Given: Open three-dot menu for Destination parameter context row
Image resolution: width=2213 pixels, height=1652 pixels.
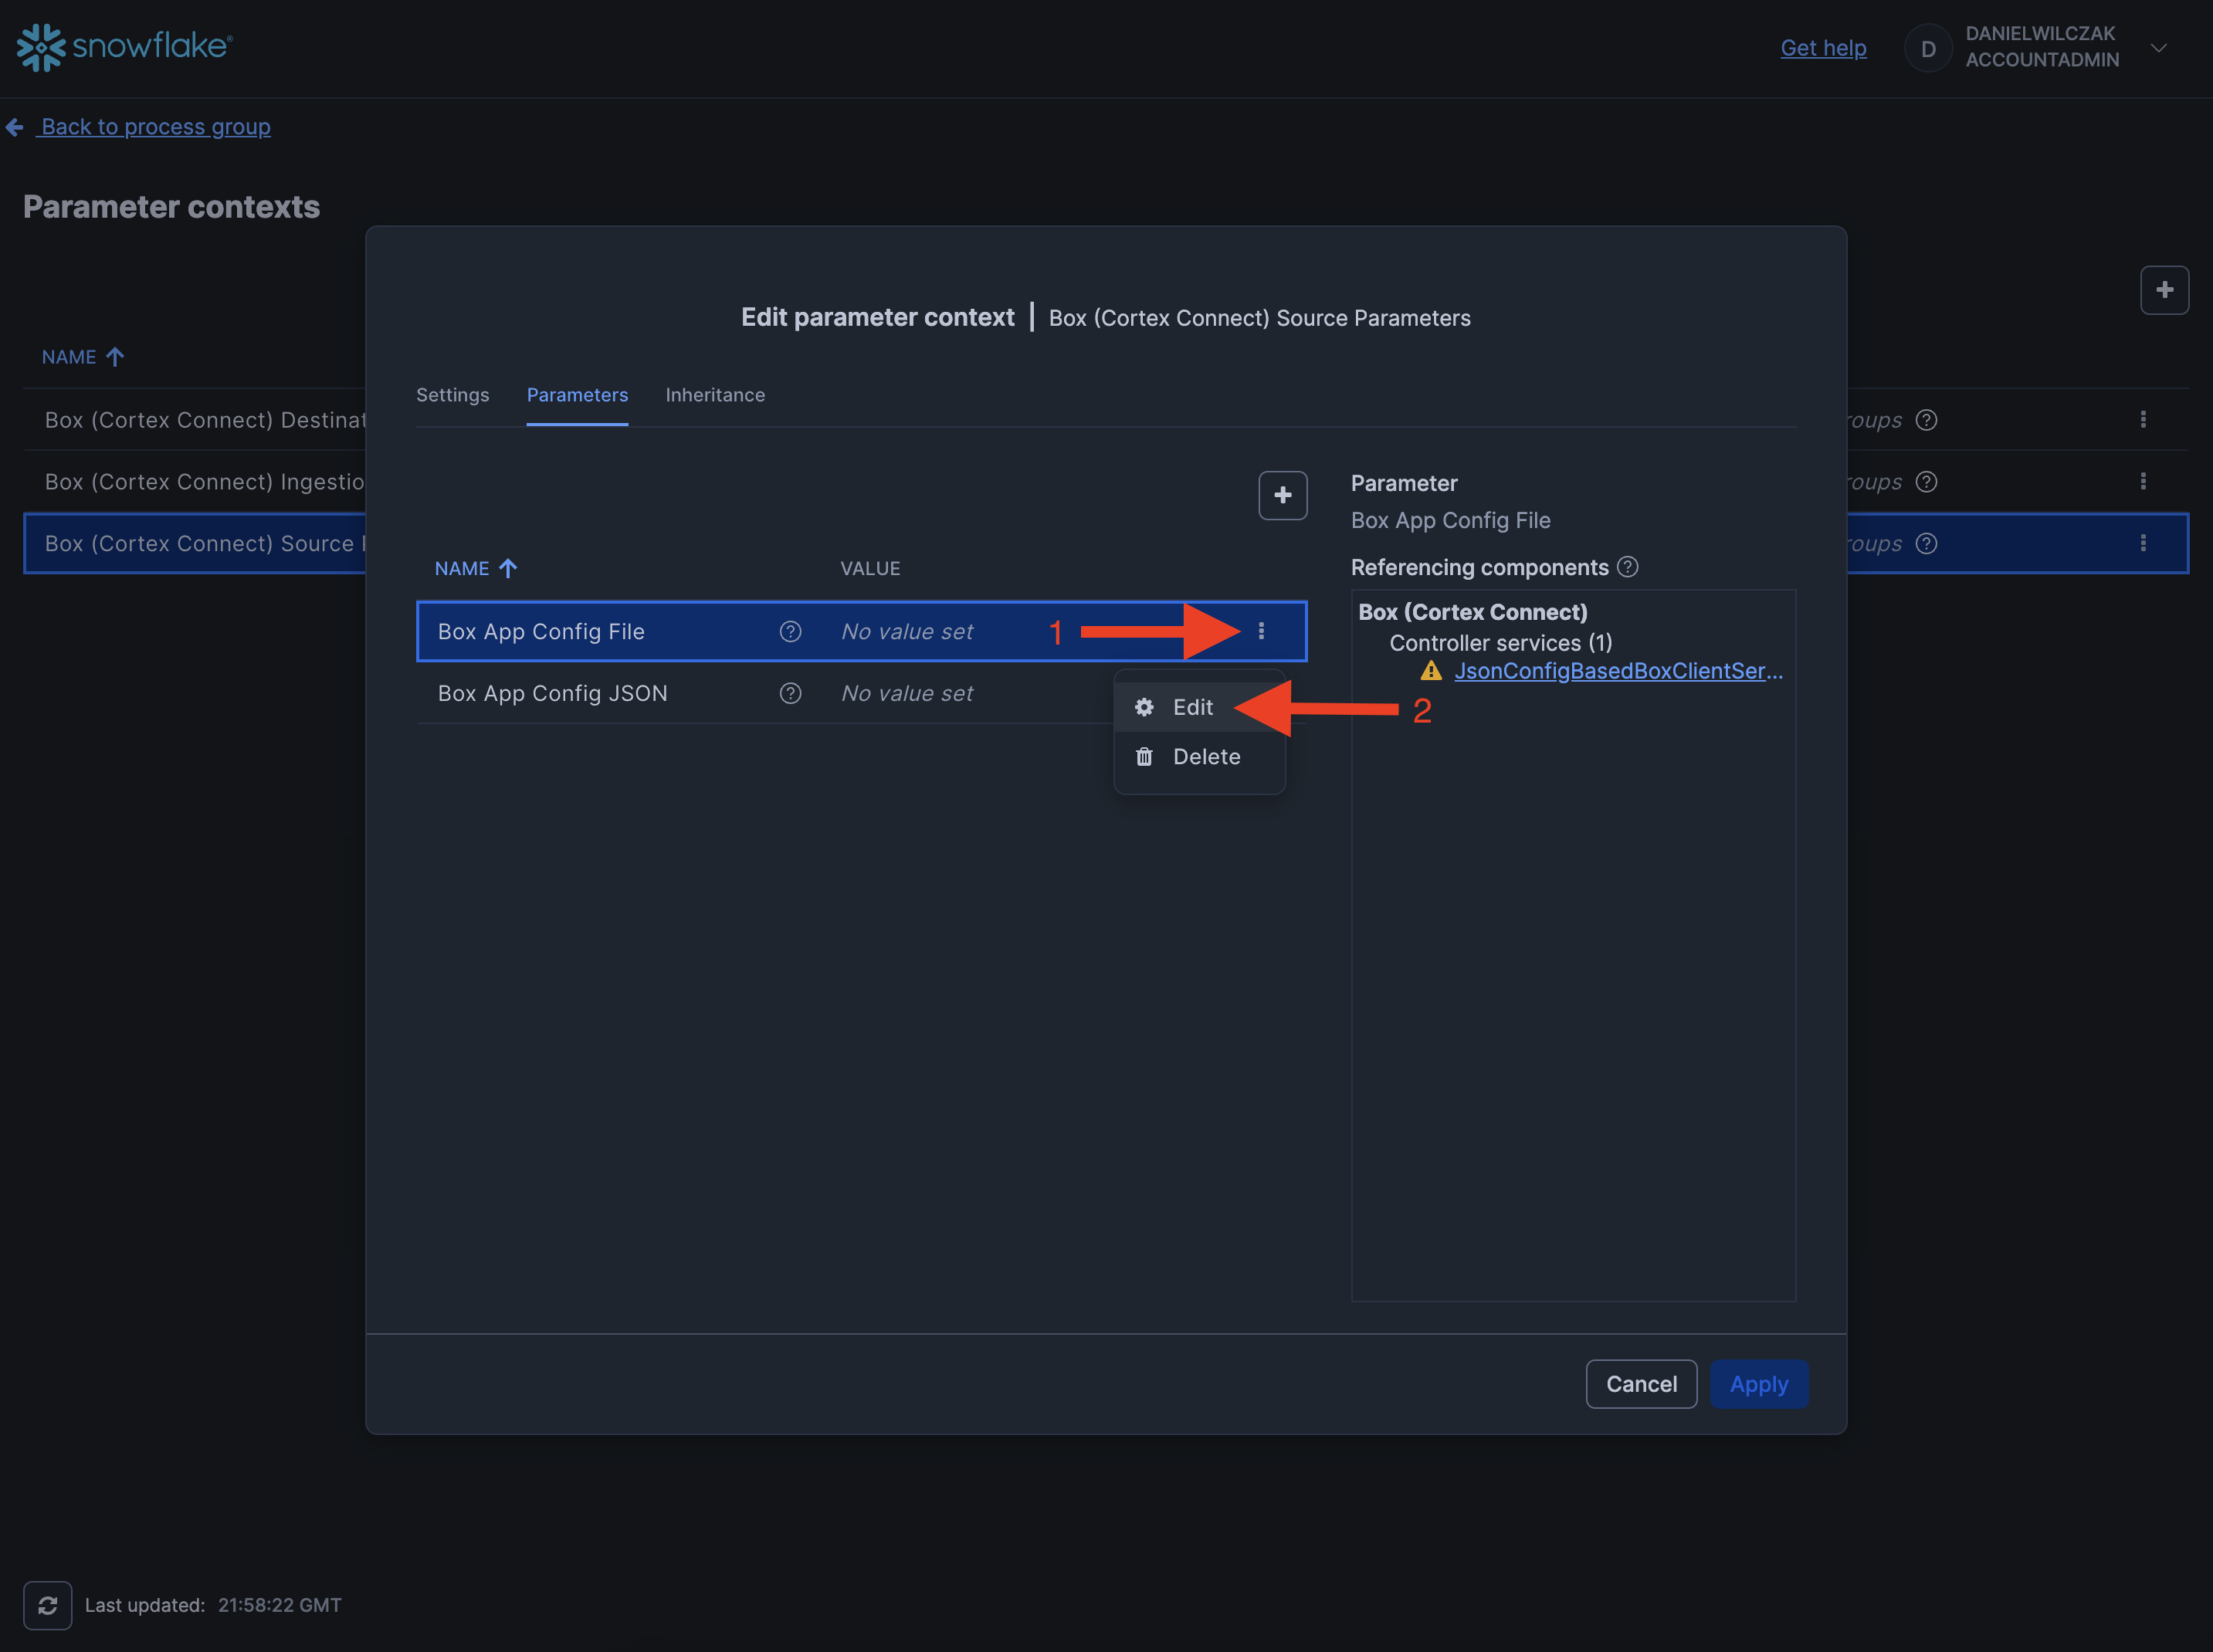Looking at the screenshot, I should [x=2142, y=419].
